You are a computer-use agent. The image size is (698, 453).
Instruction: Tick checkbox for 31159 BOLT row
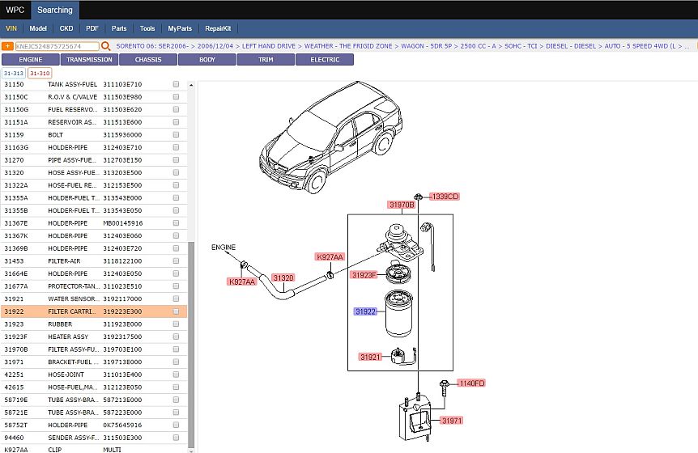coord(176,135)
